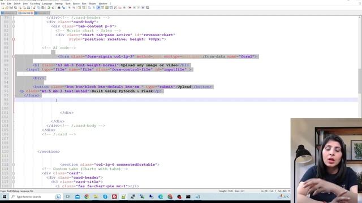
Task: Open File Explorer from the taskbar
Action: tap(96, 197)
